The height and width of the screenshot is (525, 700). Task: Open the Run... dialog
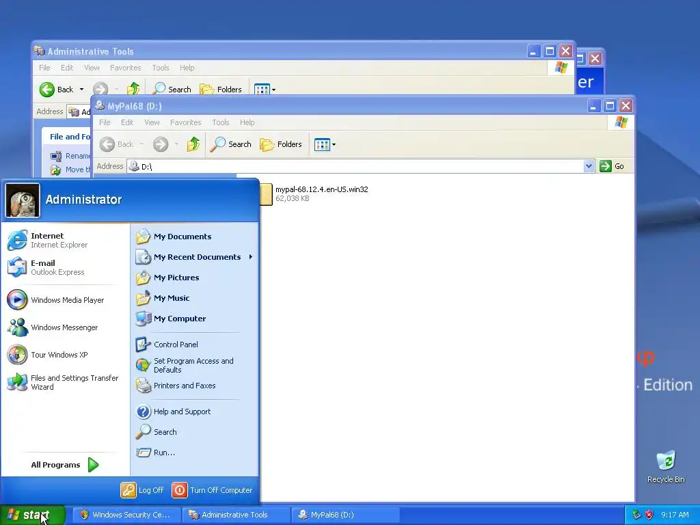click(x=194, y=453)
